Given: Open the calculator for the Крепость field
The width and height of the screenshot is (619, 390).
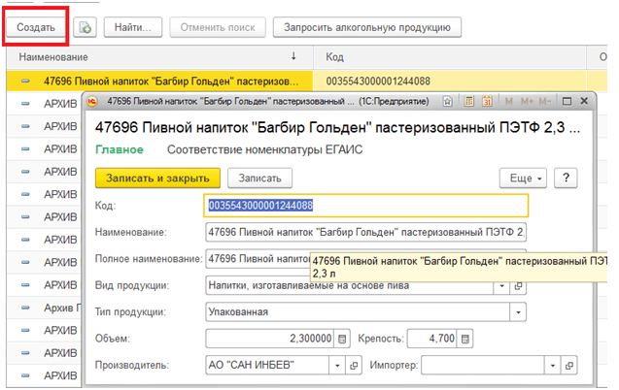Looking at the screenshot, I should coord(466,338).
